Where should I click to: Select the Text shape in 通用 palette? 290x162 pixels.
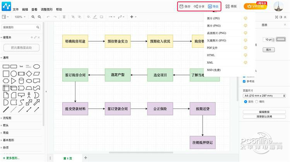click(x=21, y=66)
